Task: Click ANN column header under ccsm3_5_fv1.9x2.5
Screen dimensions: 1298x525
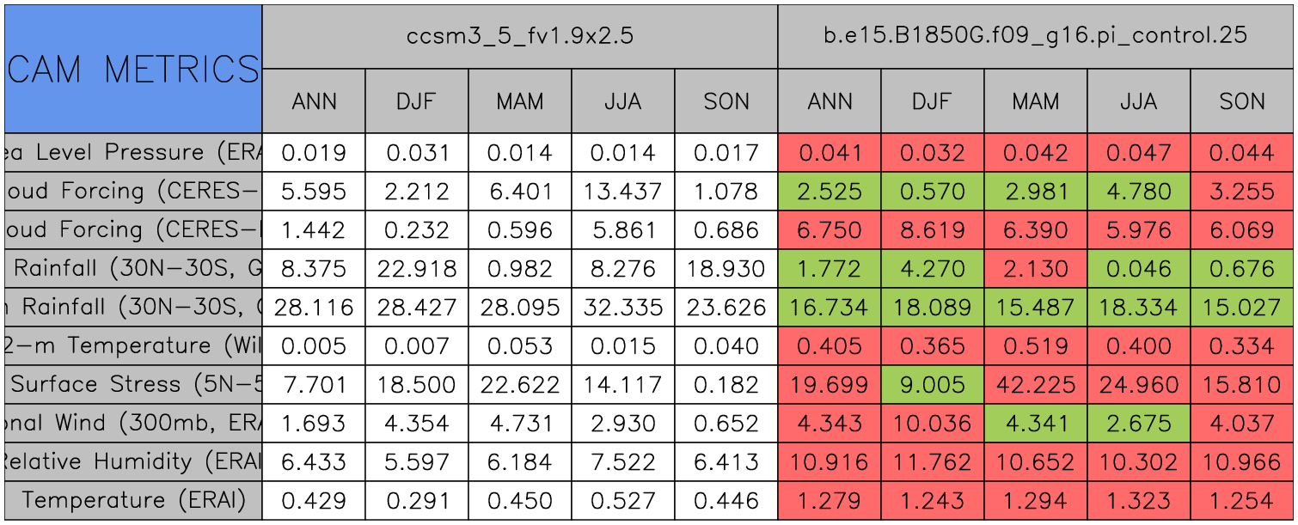Action: coord(314,101)
